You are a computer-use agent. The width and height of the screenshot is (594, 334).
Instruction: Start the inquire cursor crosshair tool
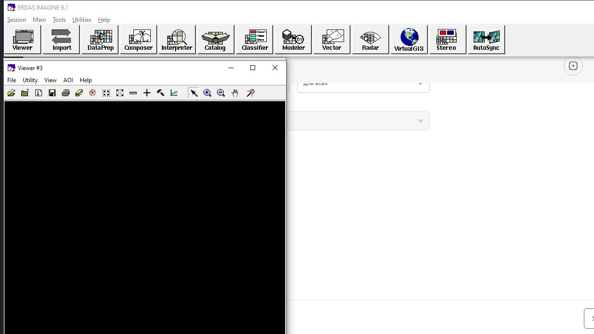coord(147,93)
